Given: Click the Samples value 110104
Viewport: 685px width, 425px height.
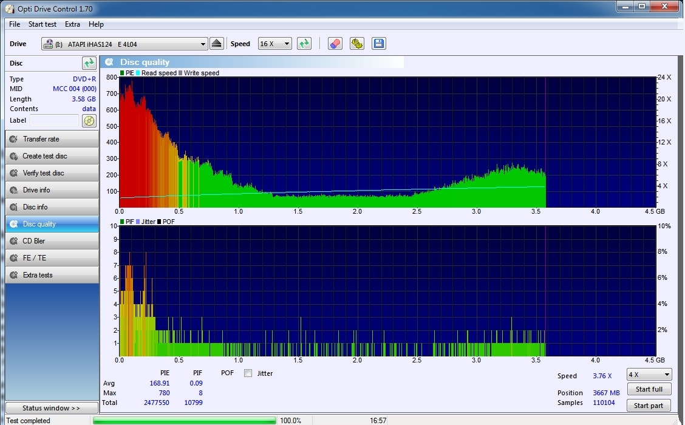Looking at the screenshot, I should [x=604, y=403].
